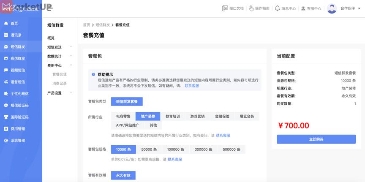Choose the 300000 条 package size
365x182 pixels.
[204, 149]
